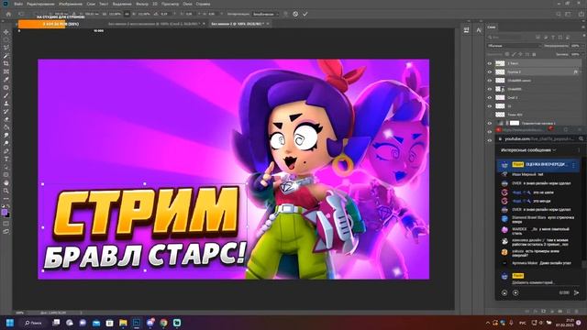Select the Rectangle shape tool
Screen dimensions: 587x330
[x=6, y=175]
